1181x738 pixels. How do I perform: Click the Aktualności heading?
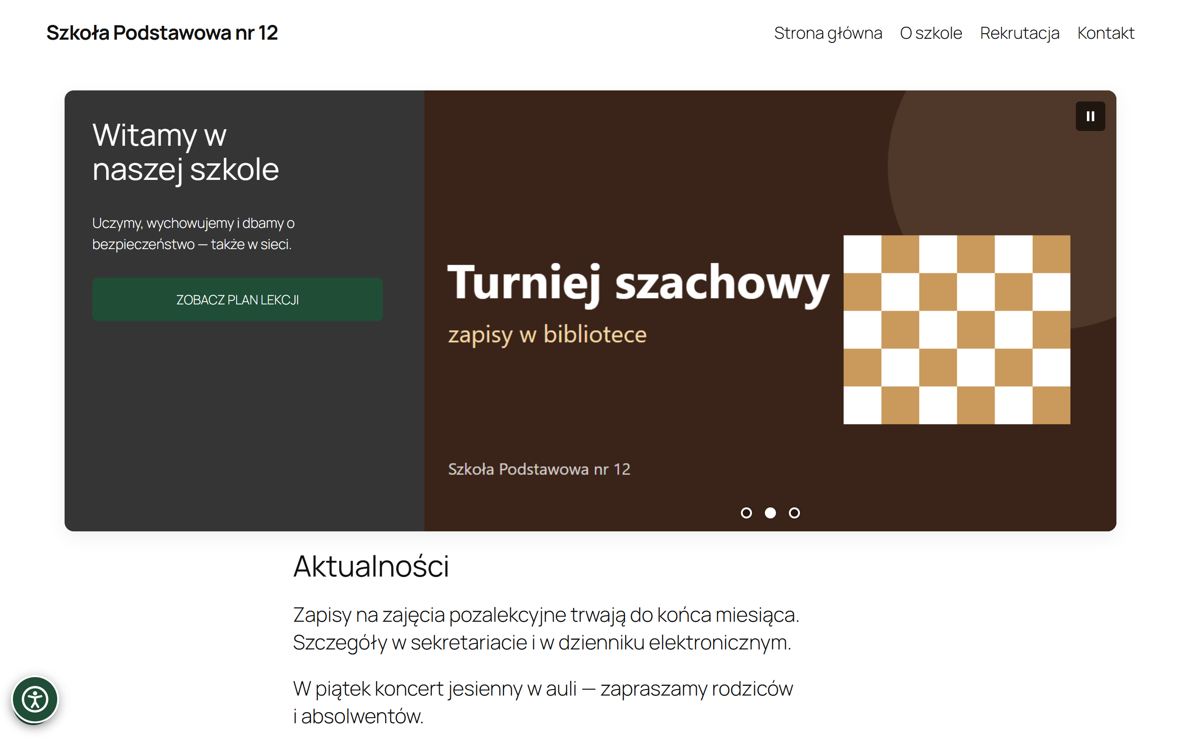pyautogui.click(x=371, y=566)
